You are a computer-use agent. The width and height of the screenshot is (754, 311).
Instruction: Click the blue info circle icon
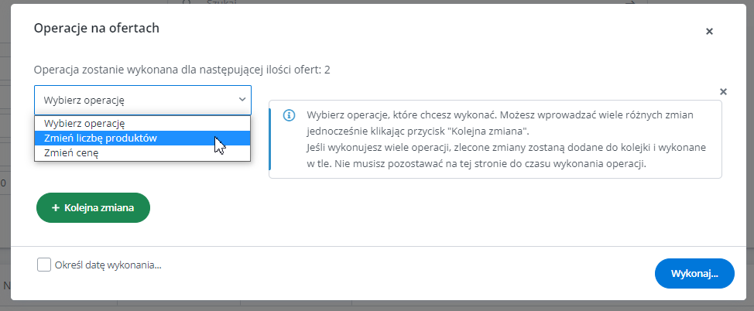(289, 115)
